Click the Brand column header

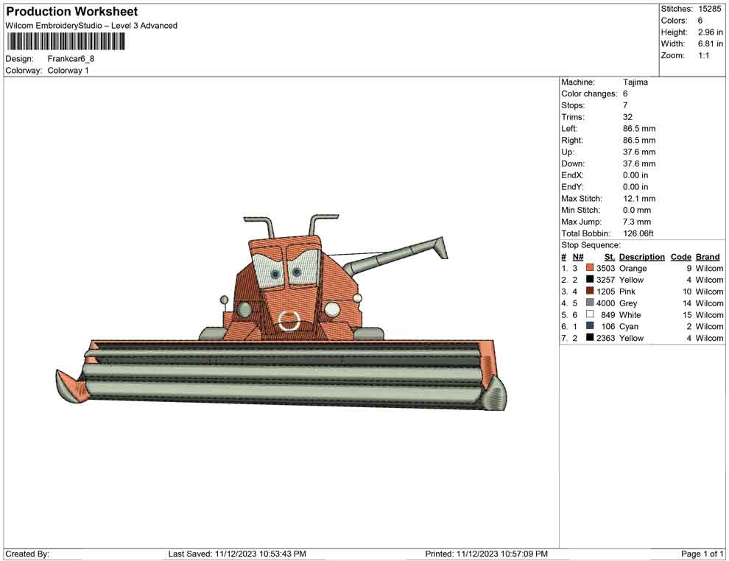pos(708,257)
